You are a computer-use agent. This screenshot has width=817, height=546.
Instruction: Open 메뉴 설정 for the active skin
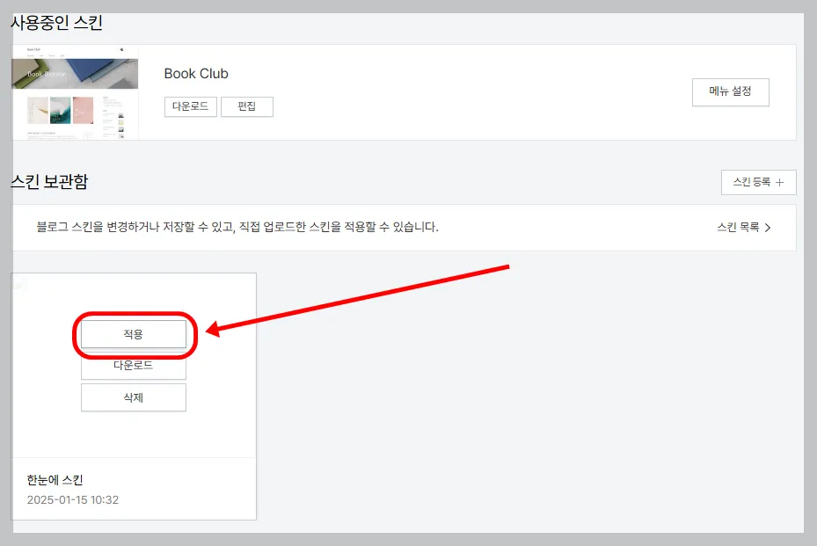click(x=730, y=91)
